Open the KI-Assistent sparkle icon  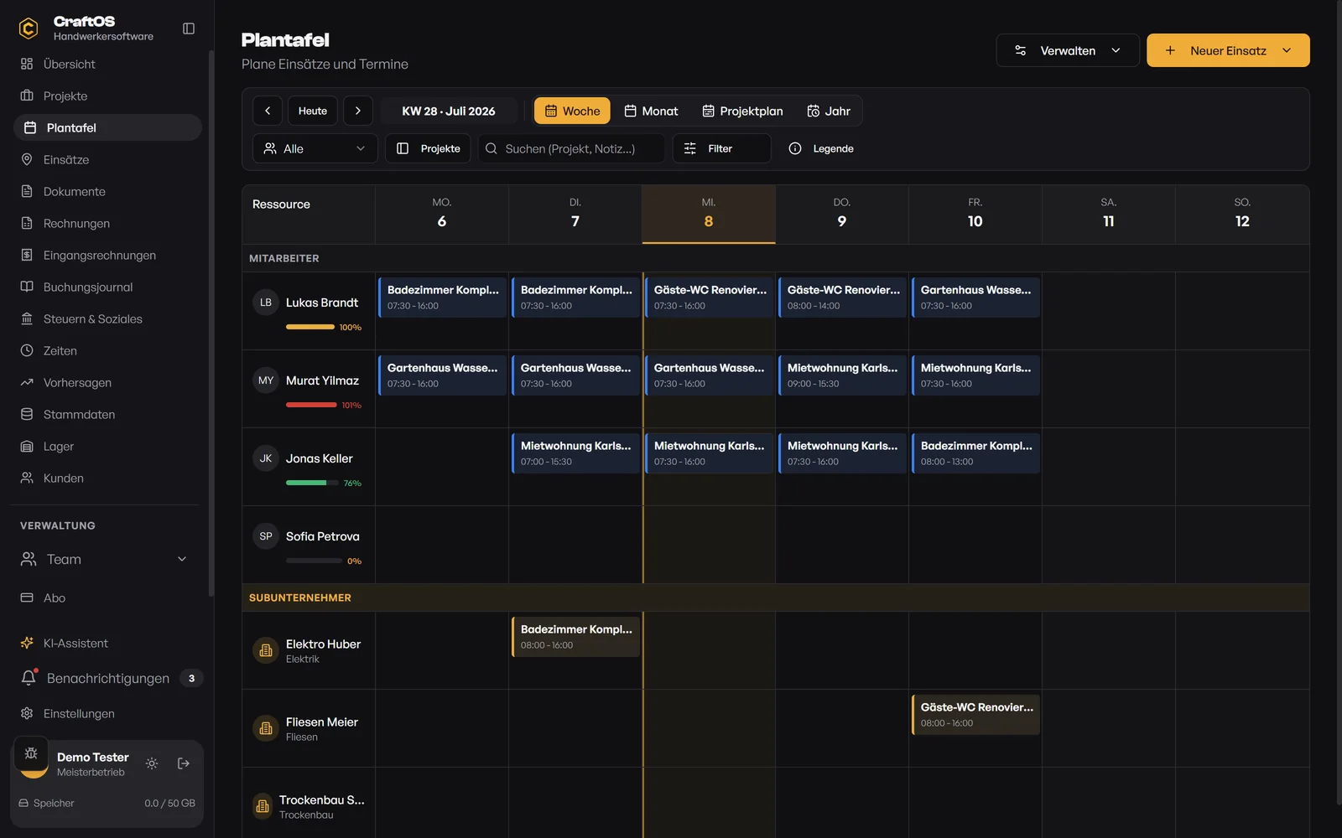pyautogui.click(x=27, y=643)
